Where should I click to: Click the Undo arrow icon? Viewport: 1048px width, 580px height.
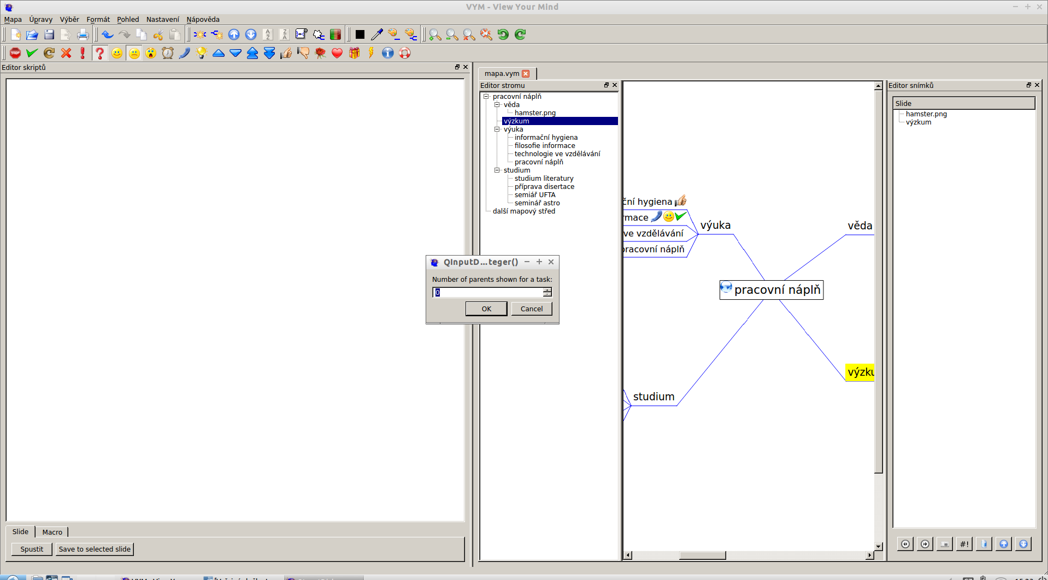[108, 35]
